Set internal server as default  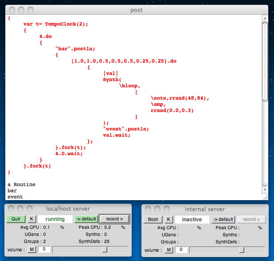223,219
